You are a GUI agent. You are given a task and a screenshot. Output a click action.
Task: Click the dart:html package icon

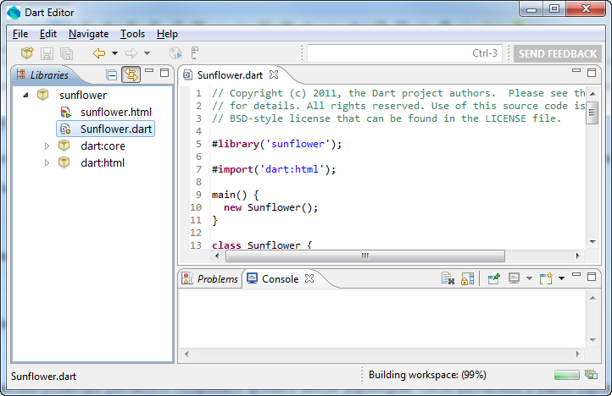[x=64, y=162]
